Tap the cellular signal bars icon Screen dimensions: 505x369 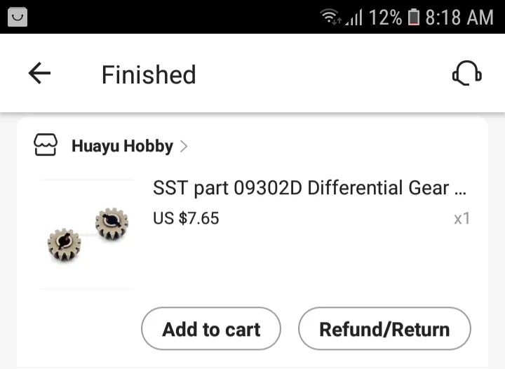coord(353,17)
